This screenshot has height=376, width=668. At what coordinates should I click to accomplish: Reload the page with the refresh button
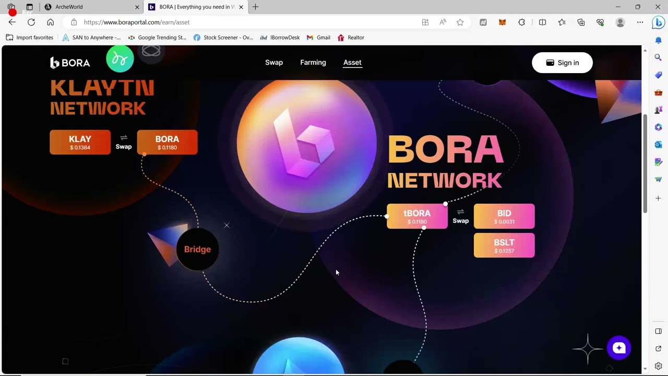(x=31, y=22)
